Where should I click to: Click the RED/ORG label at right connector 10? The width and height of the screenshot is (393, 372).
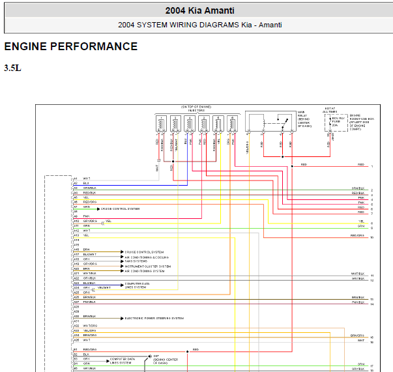(357, 236)
